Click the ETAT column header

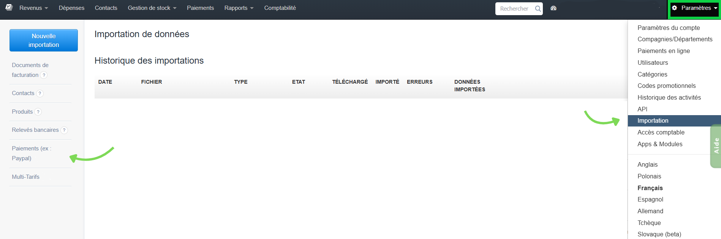[299, 82]
